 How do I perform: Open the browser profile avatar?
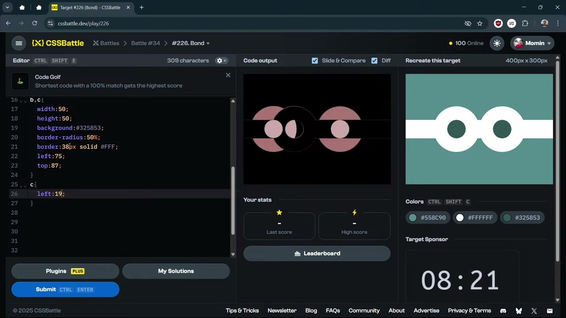(x=544, y=23)
